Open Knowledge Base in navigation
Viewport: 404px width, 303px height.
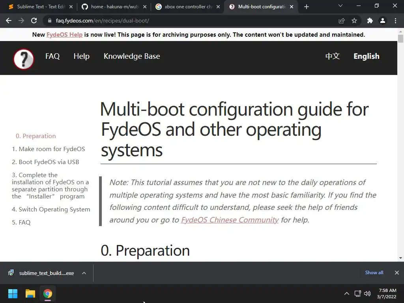point(132,56)
